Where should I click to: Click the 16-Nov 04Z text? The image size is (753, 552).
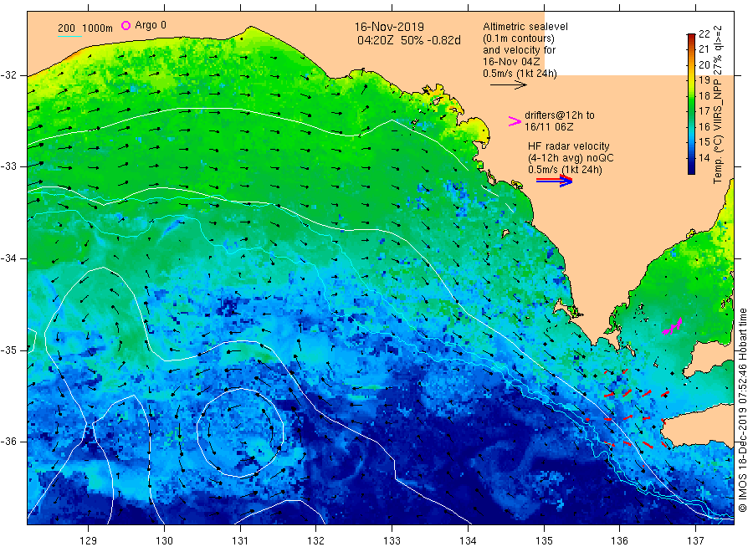click(511, 61)
